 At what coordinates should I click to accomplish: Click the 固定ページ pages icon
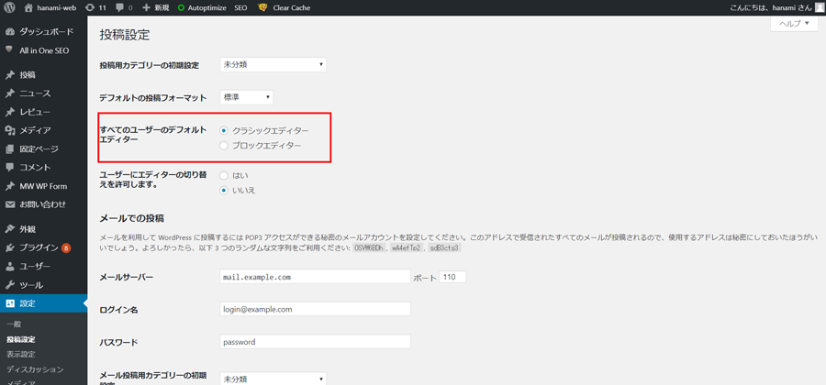[x=9, y=148]
